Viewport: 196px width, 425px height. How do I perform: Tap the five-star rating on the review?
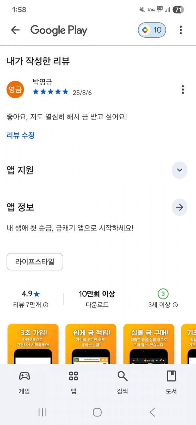[x=51, y=92]
